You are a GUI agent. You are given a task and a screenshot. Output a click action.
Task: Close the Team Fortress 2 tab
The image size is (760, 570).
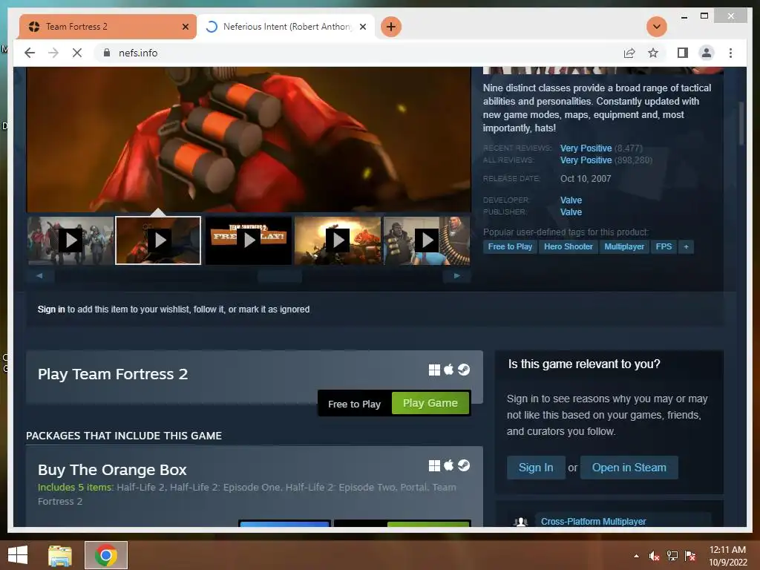185,27
